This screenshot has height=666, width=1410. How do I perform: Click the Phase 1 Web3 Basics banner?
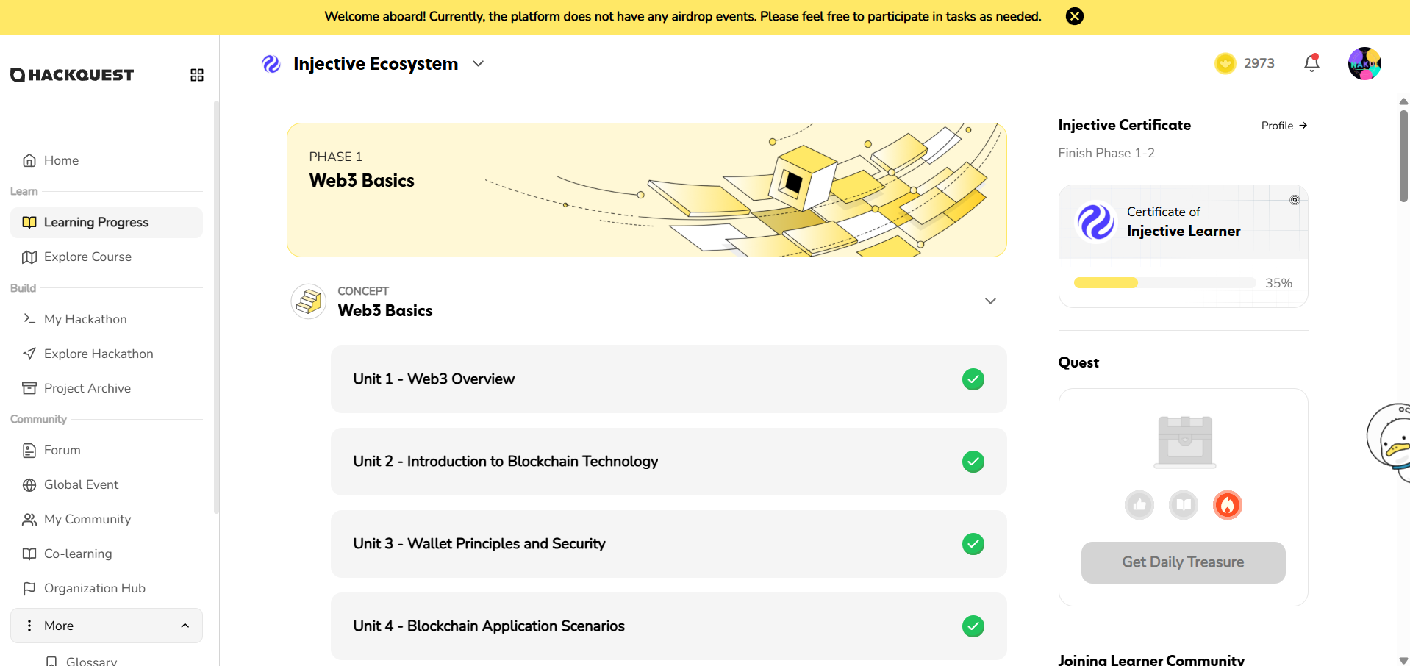(x=647, y=190)
